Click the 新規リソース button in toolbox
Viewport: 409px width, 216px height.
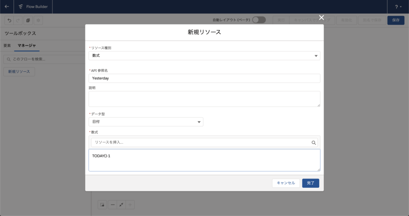pyautogui.click(x=19, y=72)
